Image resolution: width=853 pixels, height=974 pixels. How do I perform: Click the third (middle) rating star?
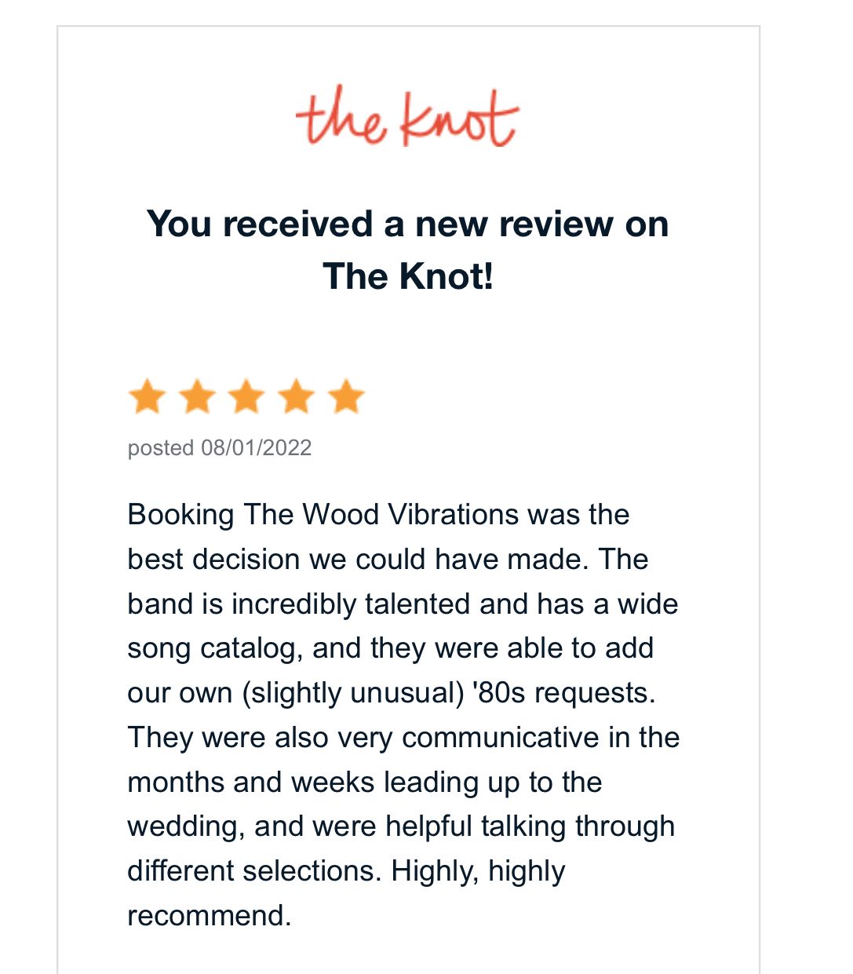point(247,396)
